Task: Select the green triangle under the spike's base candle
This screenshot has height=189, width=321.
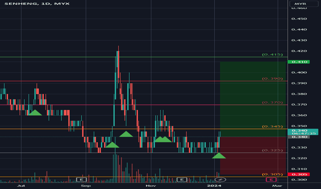Action: tap(126, 134)
